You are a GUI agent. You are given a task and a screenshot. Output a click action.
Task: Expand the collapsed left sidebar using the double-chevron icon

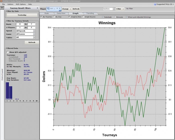point(2,8)
